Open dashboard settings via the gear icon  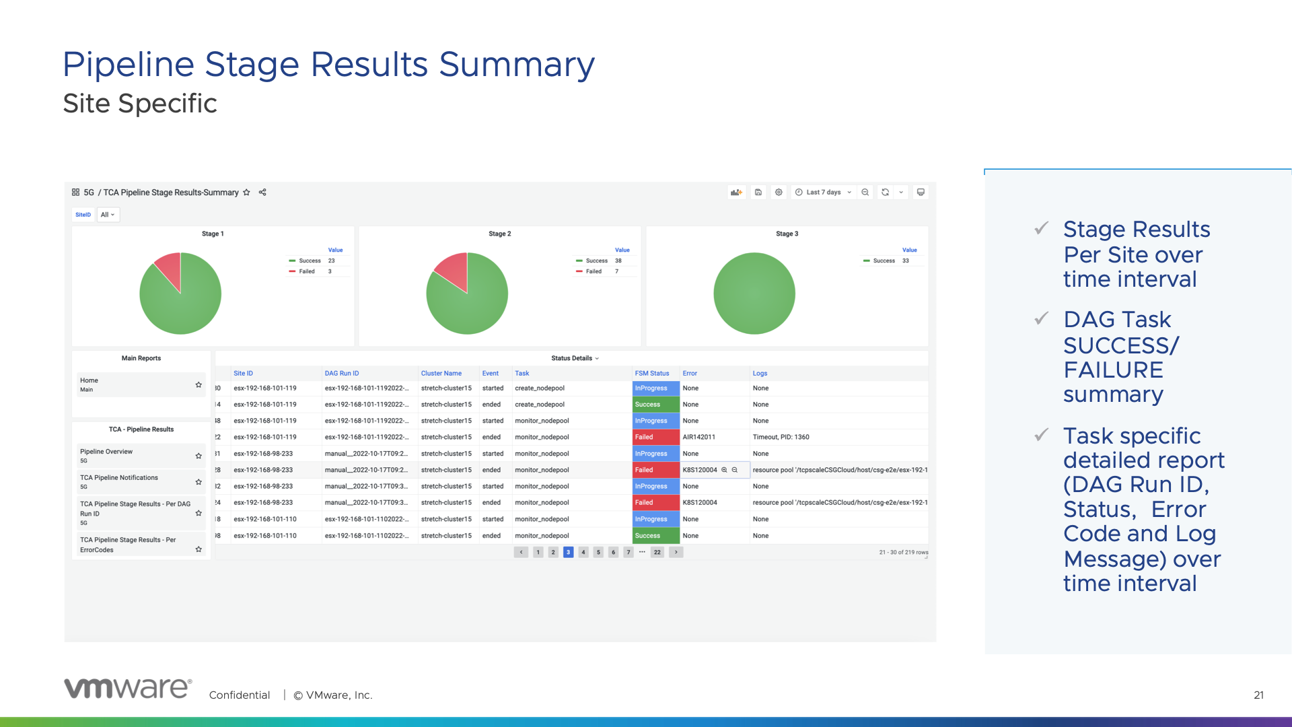pos(779,193)
